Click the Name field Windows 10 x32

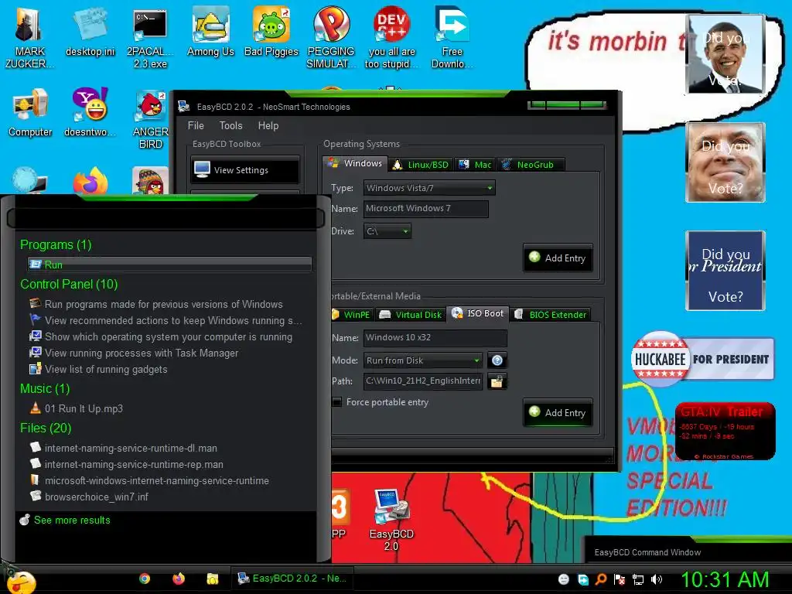click(x=435, y=337)
